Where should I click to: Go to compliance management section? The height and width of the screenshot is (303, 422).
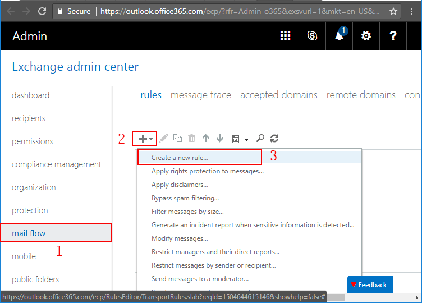click(x=57, y=164)
